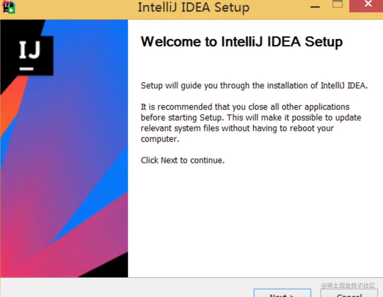Screen dimensions: 383x297
Task: Click the "Click Next to continue." text
Action: point(182,161)
